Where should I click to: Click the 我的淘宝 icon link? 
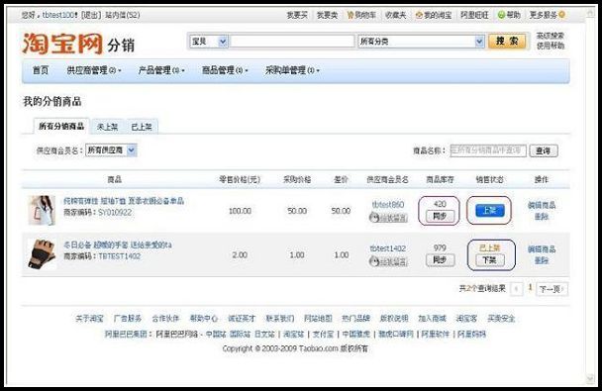point(434,15)
